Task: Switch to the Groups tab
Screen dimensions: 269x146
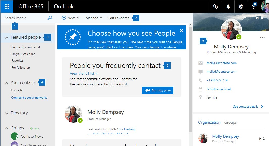Action: click(x=230, y=122)
